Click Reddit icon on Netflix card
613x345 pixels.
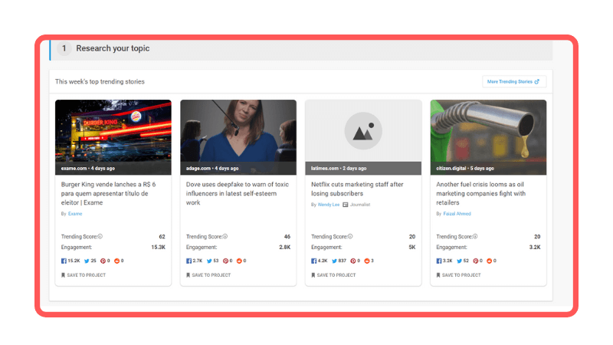coord(367,261)
